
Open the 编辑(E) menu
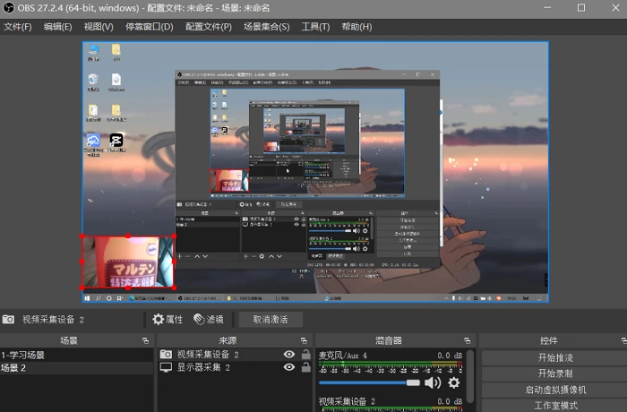(57, 27)
